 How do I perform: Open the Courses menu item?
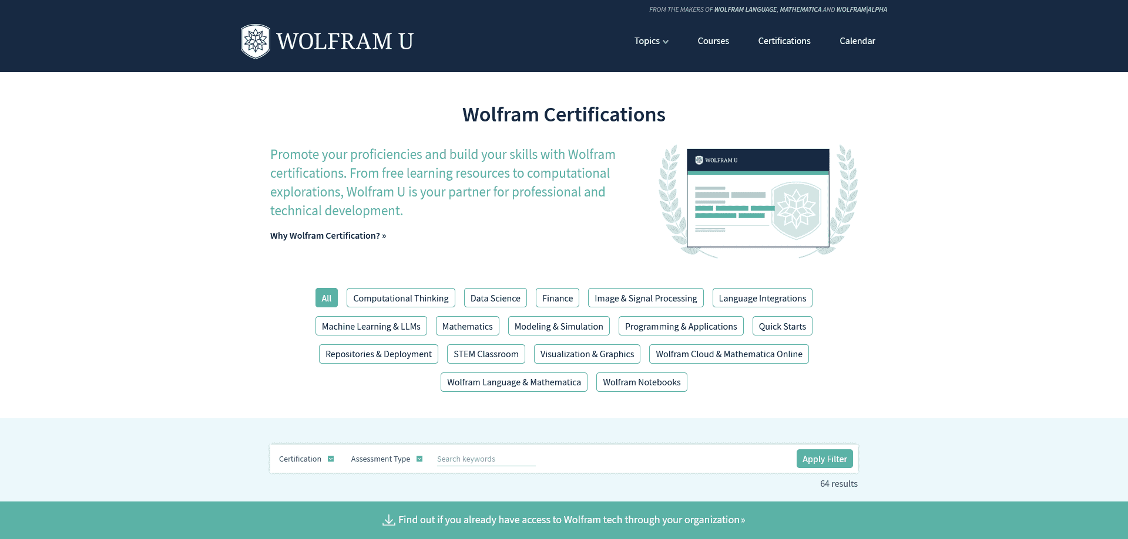[x=713, y=41]
